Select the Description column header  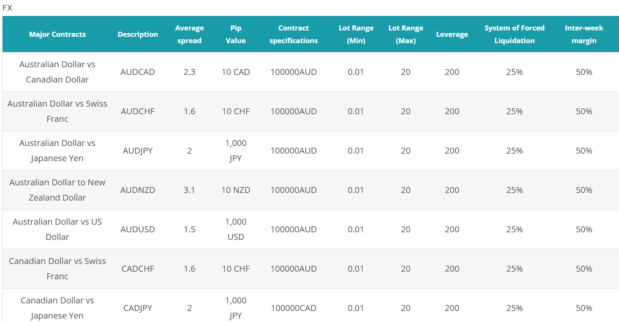pyautogui.click(x=138, y=34)
